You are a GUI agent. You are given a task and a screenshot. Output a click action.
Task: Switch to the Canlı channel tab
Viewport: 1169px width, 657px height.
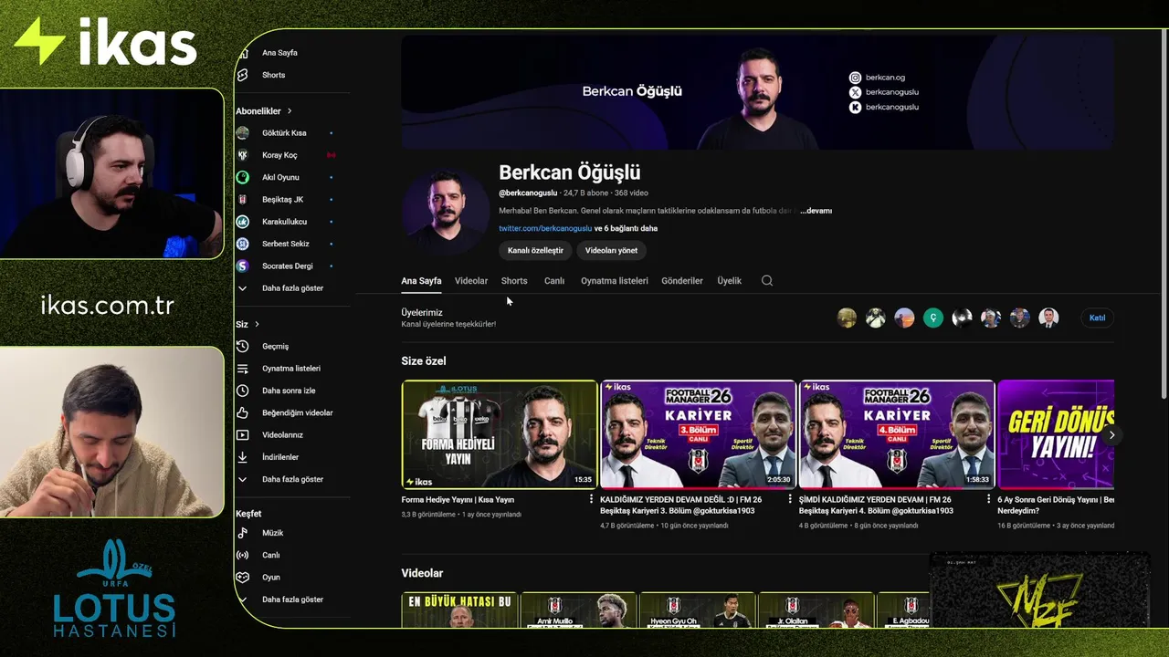coord(554,281)
